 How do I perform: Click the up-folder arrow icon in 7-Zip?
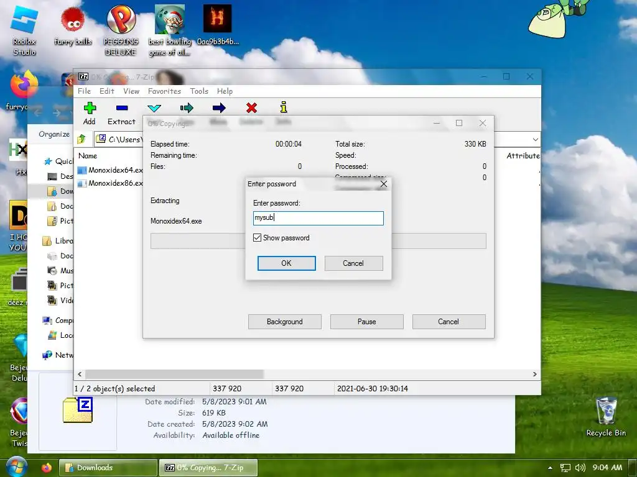81,139
